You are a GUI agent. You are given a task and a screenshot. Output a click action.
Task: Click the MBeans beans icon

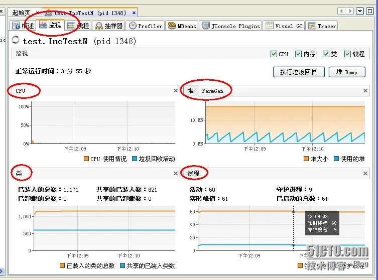pos(172,26)
